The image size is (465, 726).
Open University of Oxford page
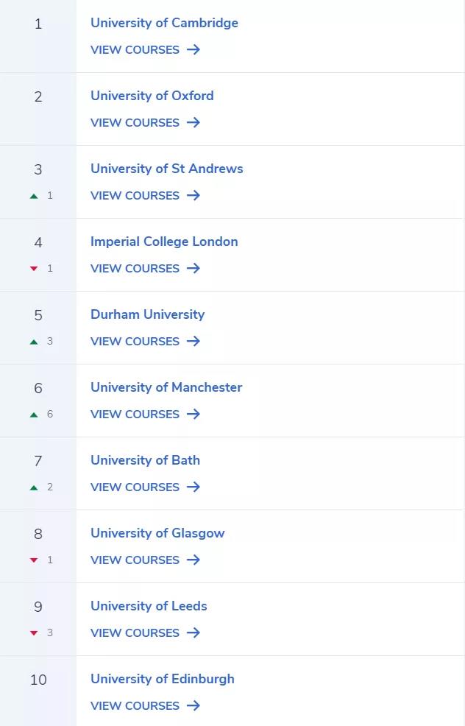click(152, 96)
